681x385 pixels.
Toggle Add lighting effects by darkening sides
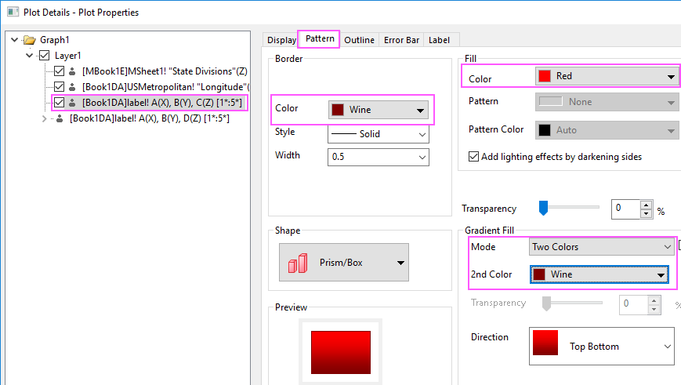tap(474, 157)
